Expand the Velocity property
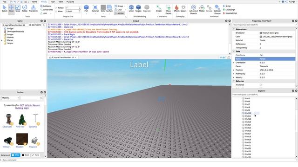 234,77
